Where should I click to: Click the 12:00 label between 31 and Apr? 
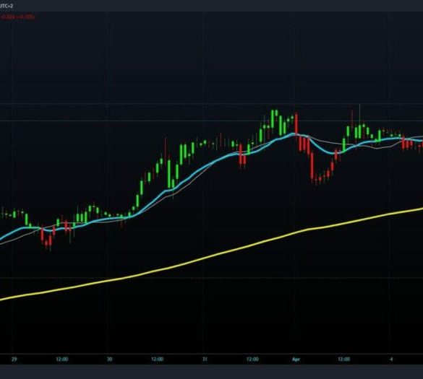click(x=252, y=360)
